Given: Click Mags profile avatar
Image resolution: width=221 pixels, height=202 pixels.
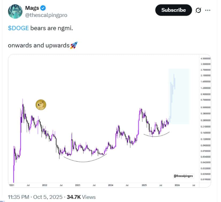Looking at the screenshot, I should click(15, 12).
